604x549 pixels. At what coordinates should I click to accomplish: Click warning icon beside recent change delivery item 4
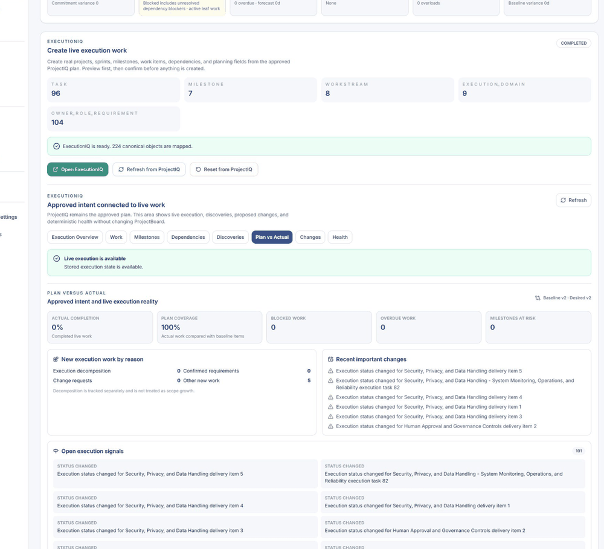point(330,397)
